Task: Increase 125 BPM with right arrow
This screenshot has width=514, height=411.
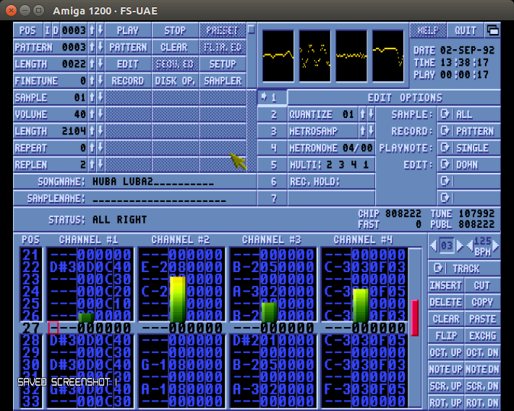Action: point(495,245)
